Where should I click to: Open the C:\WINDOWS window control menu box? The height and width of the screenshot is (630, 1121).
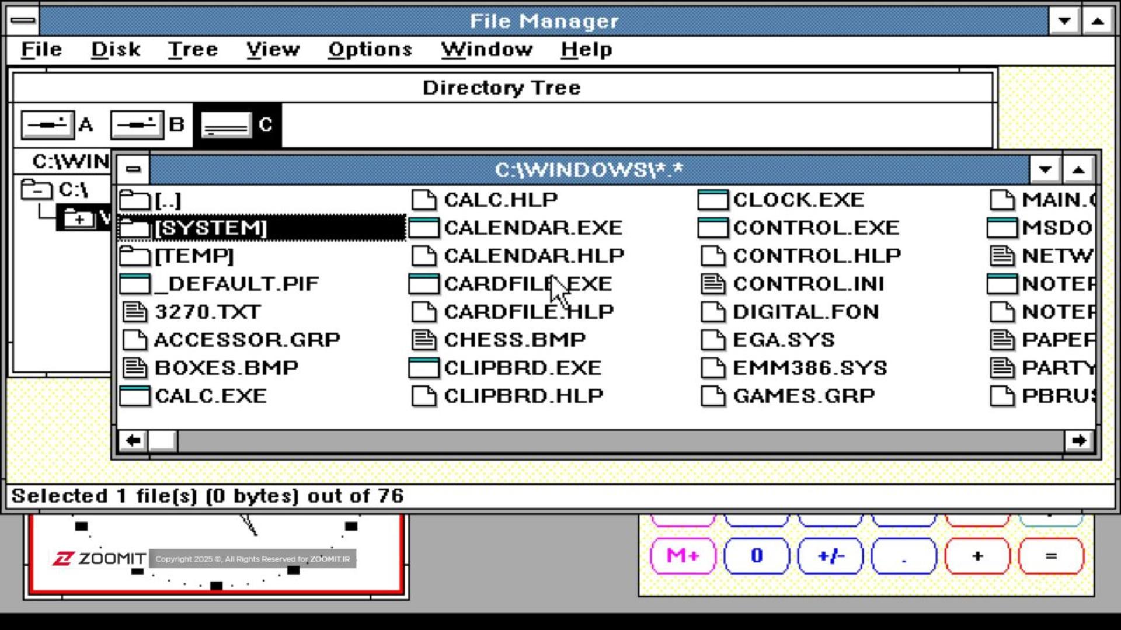coord(133,170)
